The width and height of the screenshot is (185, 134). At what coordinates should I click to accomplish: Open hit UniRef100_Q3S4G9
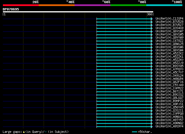click(169, 28)
